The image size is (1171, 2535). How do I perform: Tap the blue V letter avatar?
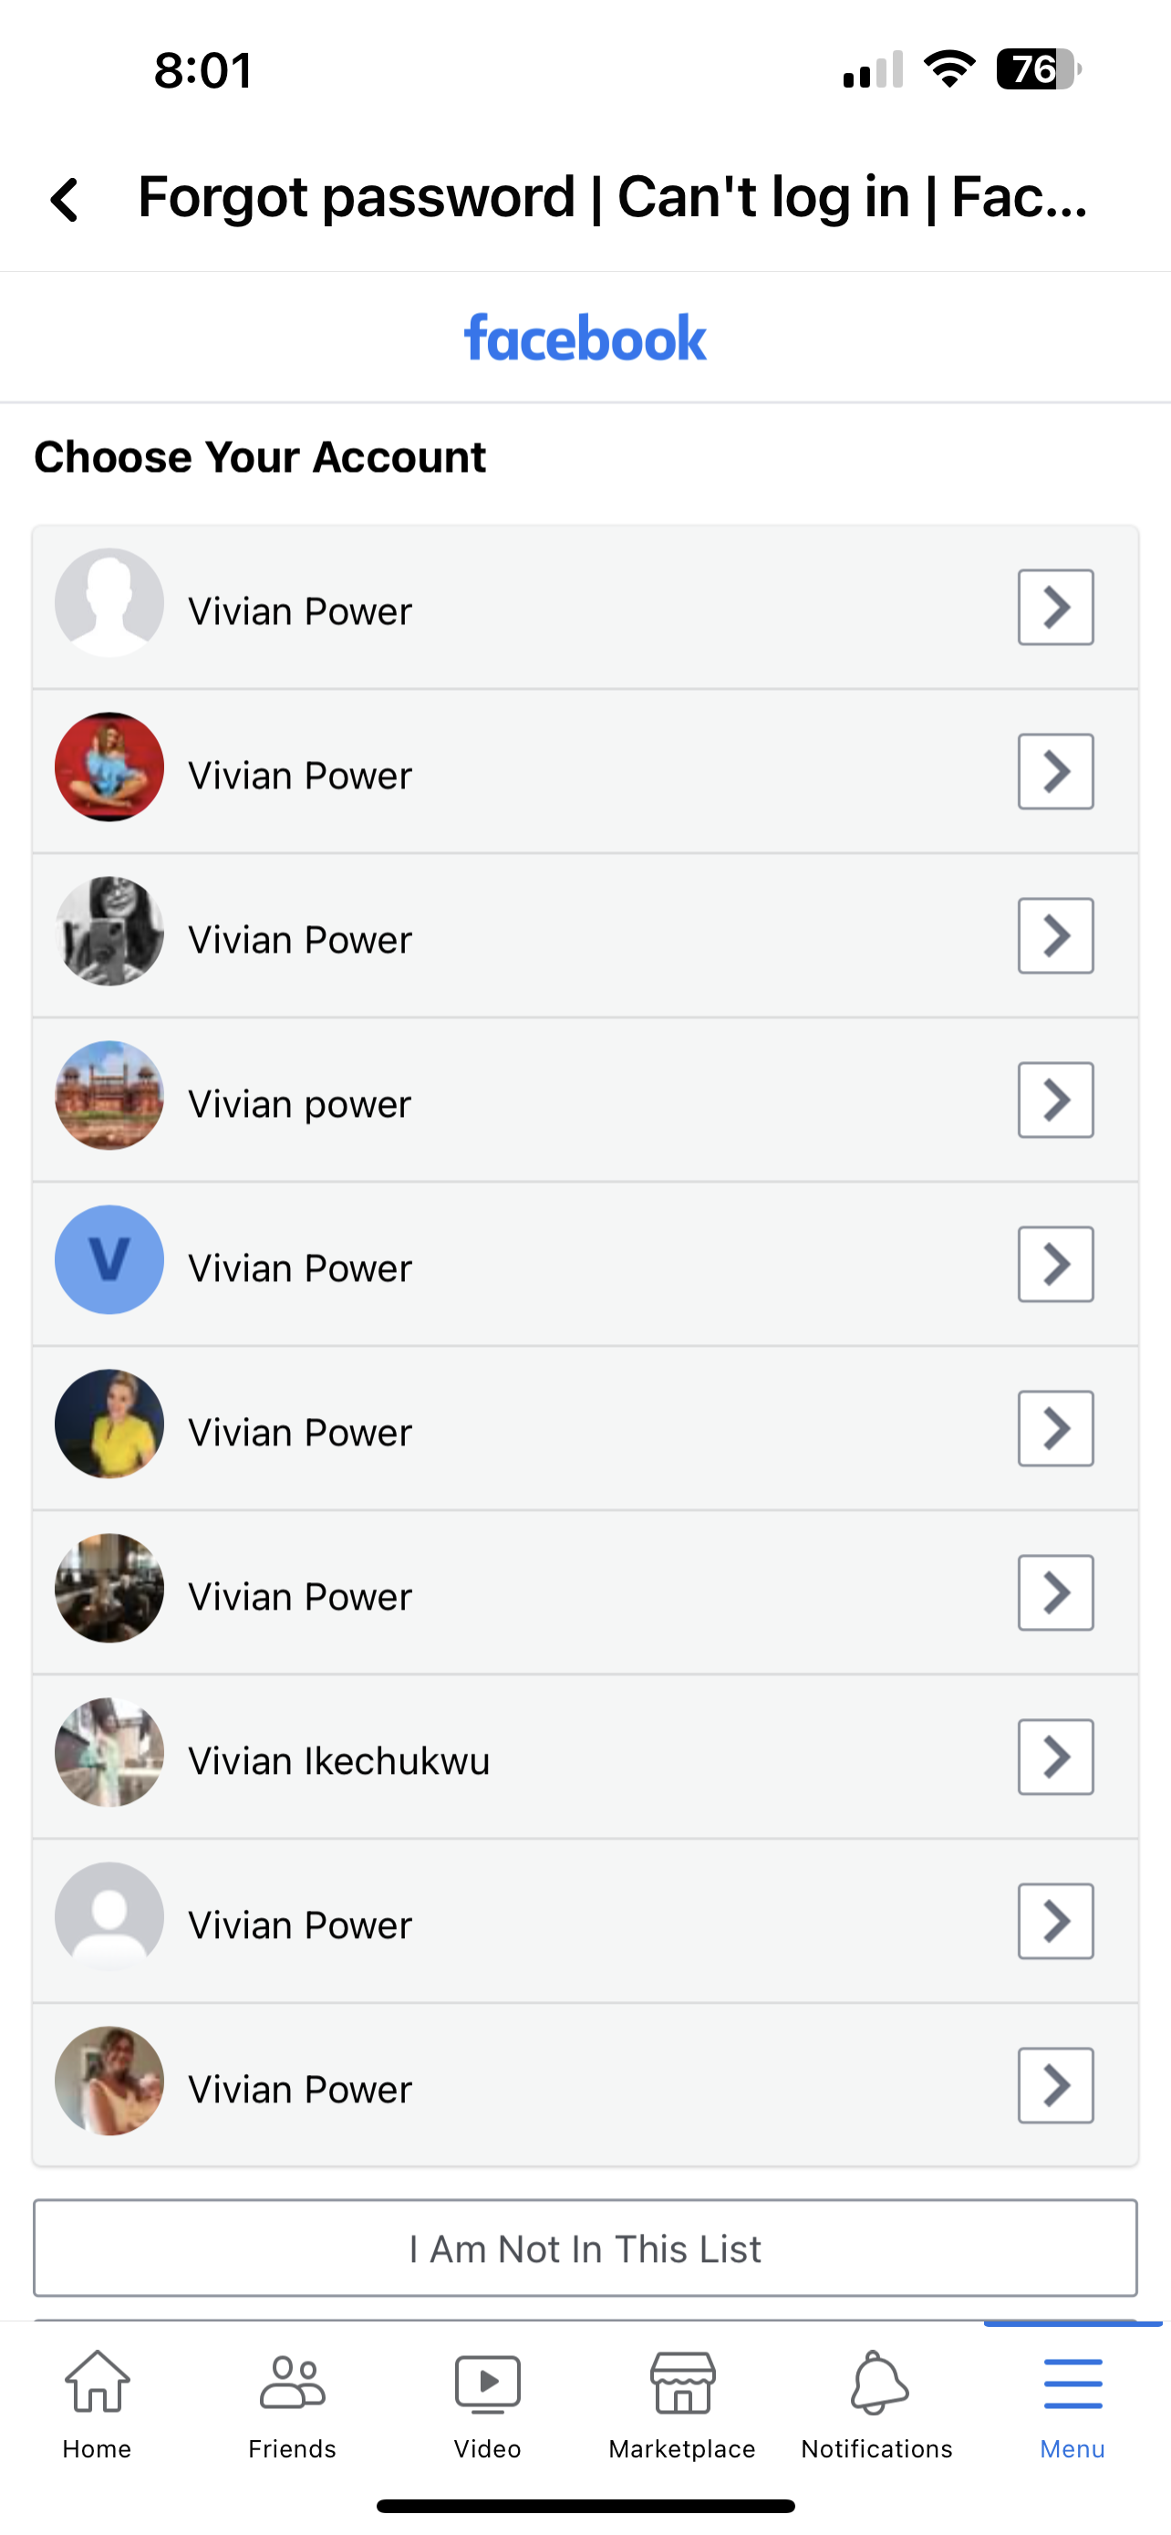tap(109, 1259)
